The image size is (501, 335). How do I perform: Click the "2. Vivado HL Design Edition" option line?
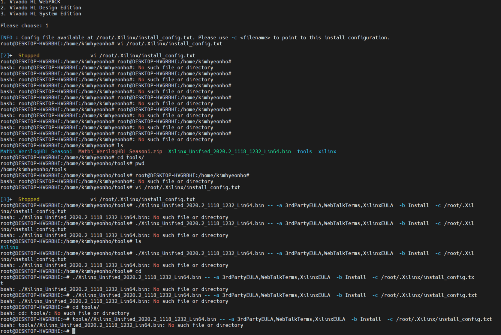coord(41,7)
